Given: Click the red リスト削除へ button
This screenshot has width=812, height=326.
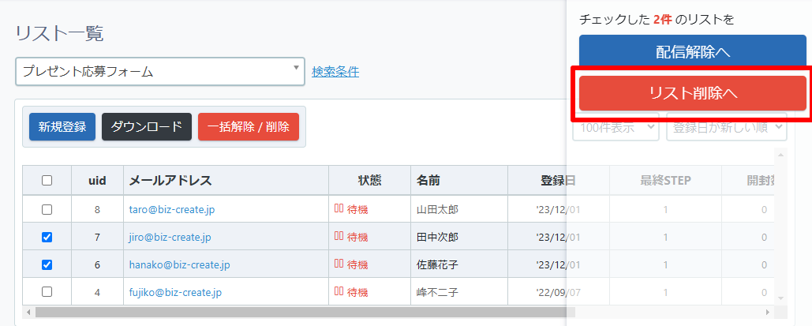Looking at the screenshot, I should [692, 93].
